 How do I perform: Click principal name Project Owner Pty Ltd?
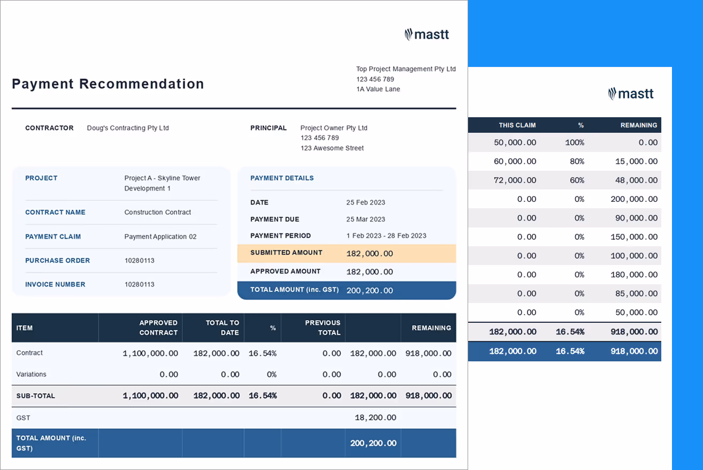(334, 128)
